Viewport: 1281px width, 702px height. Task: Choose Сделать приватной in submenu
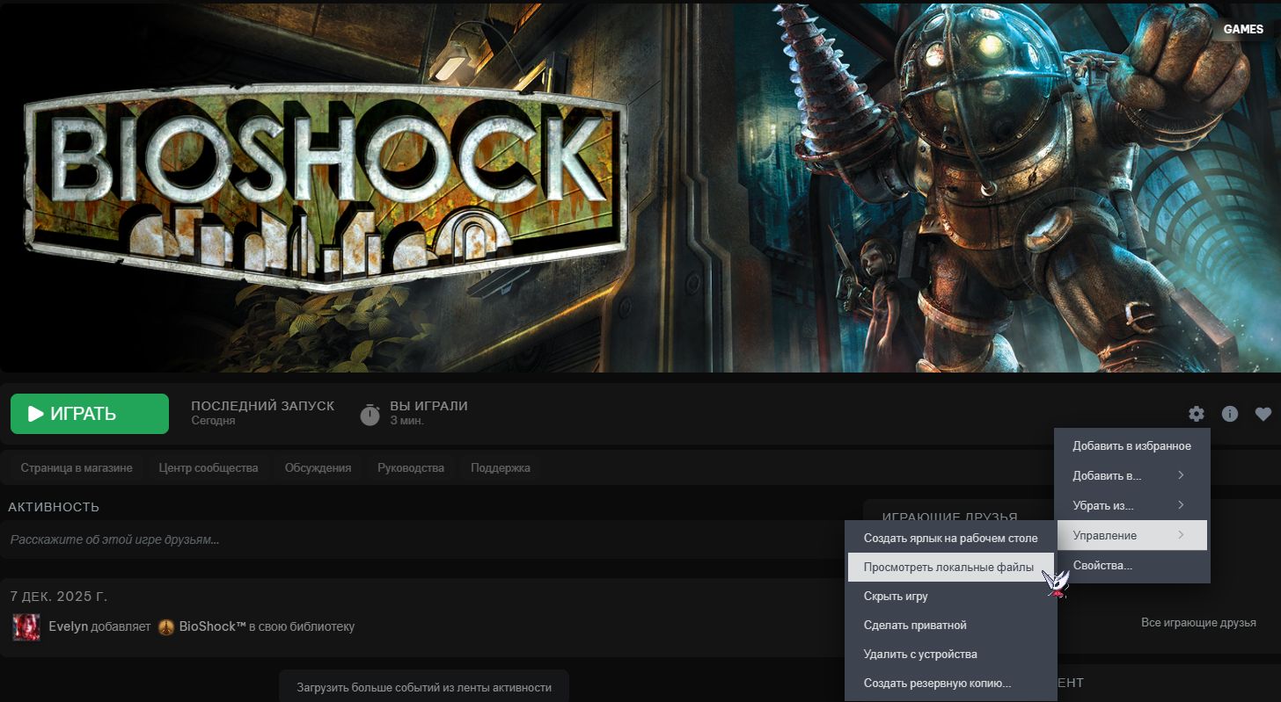click(x=951, y=625)
